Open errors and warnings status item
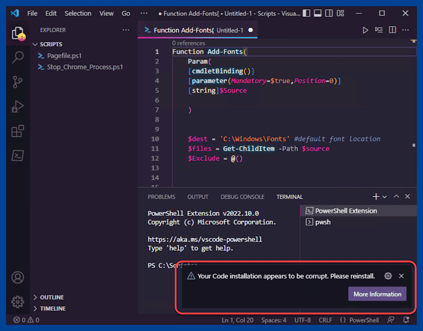The width and height of the screenshot is (423, 331). [26, 320]
